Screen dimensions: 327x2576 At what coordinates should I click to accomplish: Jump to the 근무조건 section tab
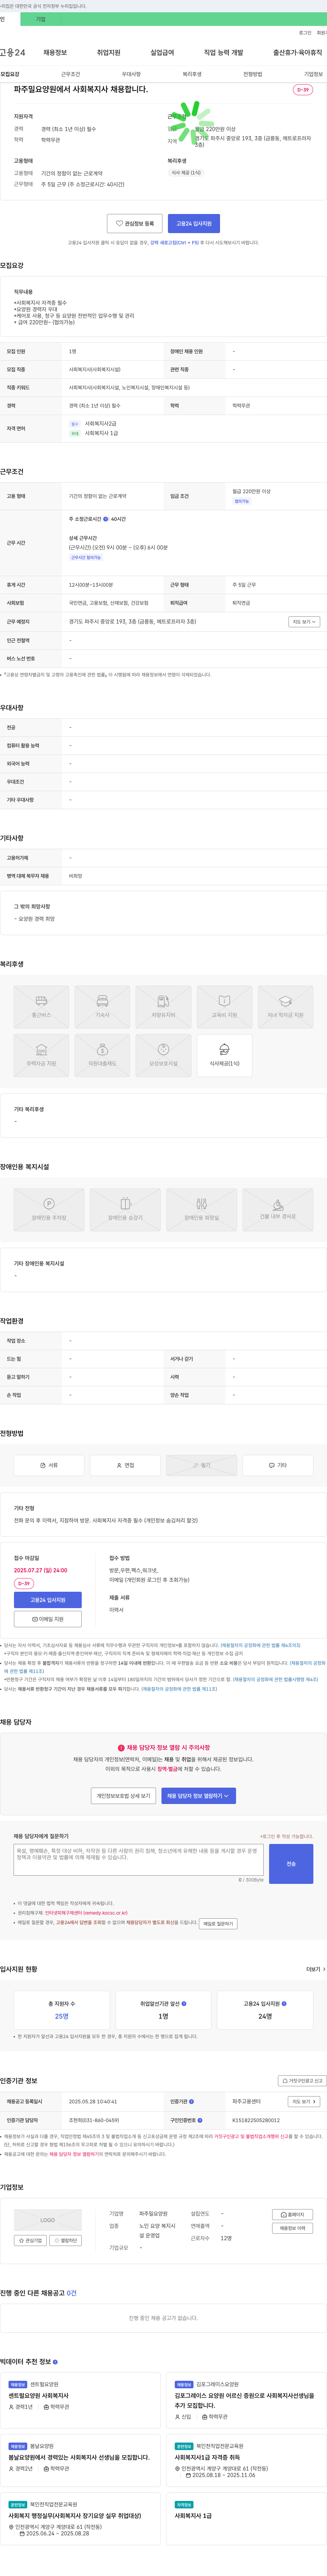coord(71,74)
